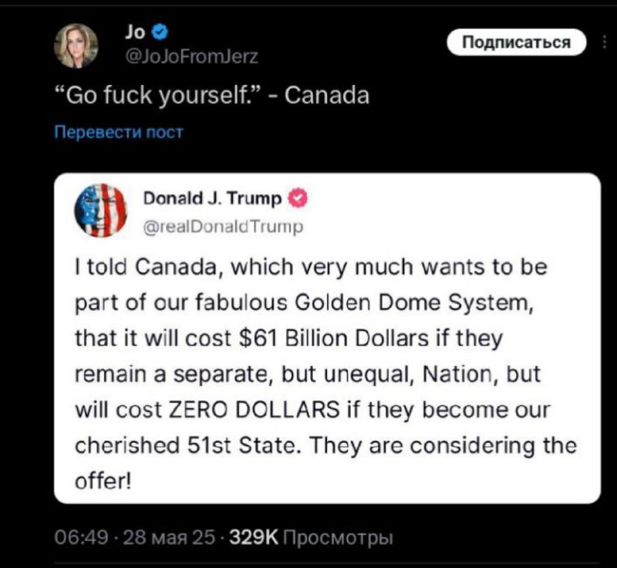617x568 pixels.
Task: Open Jo's profile photo avatar
Action: (76, 46)
